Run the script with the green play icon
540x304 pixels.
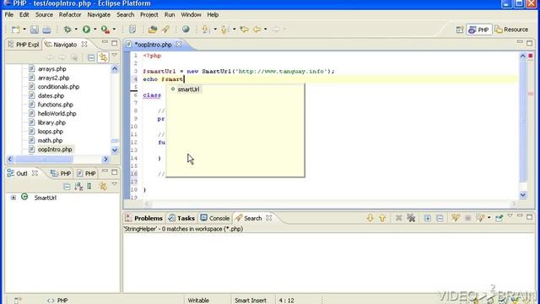click(86, 30)
